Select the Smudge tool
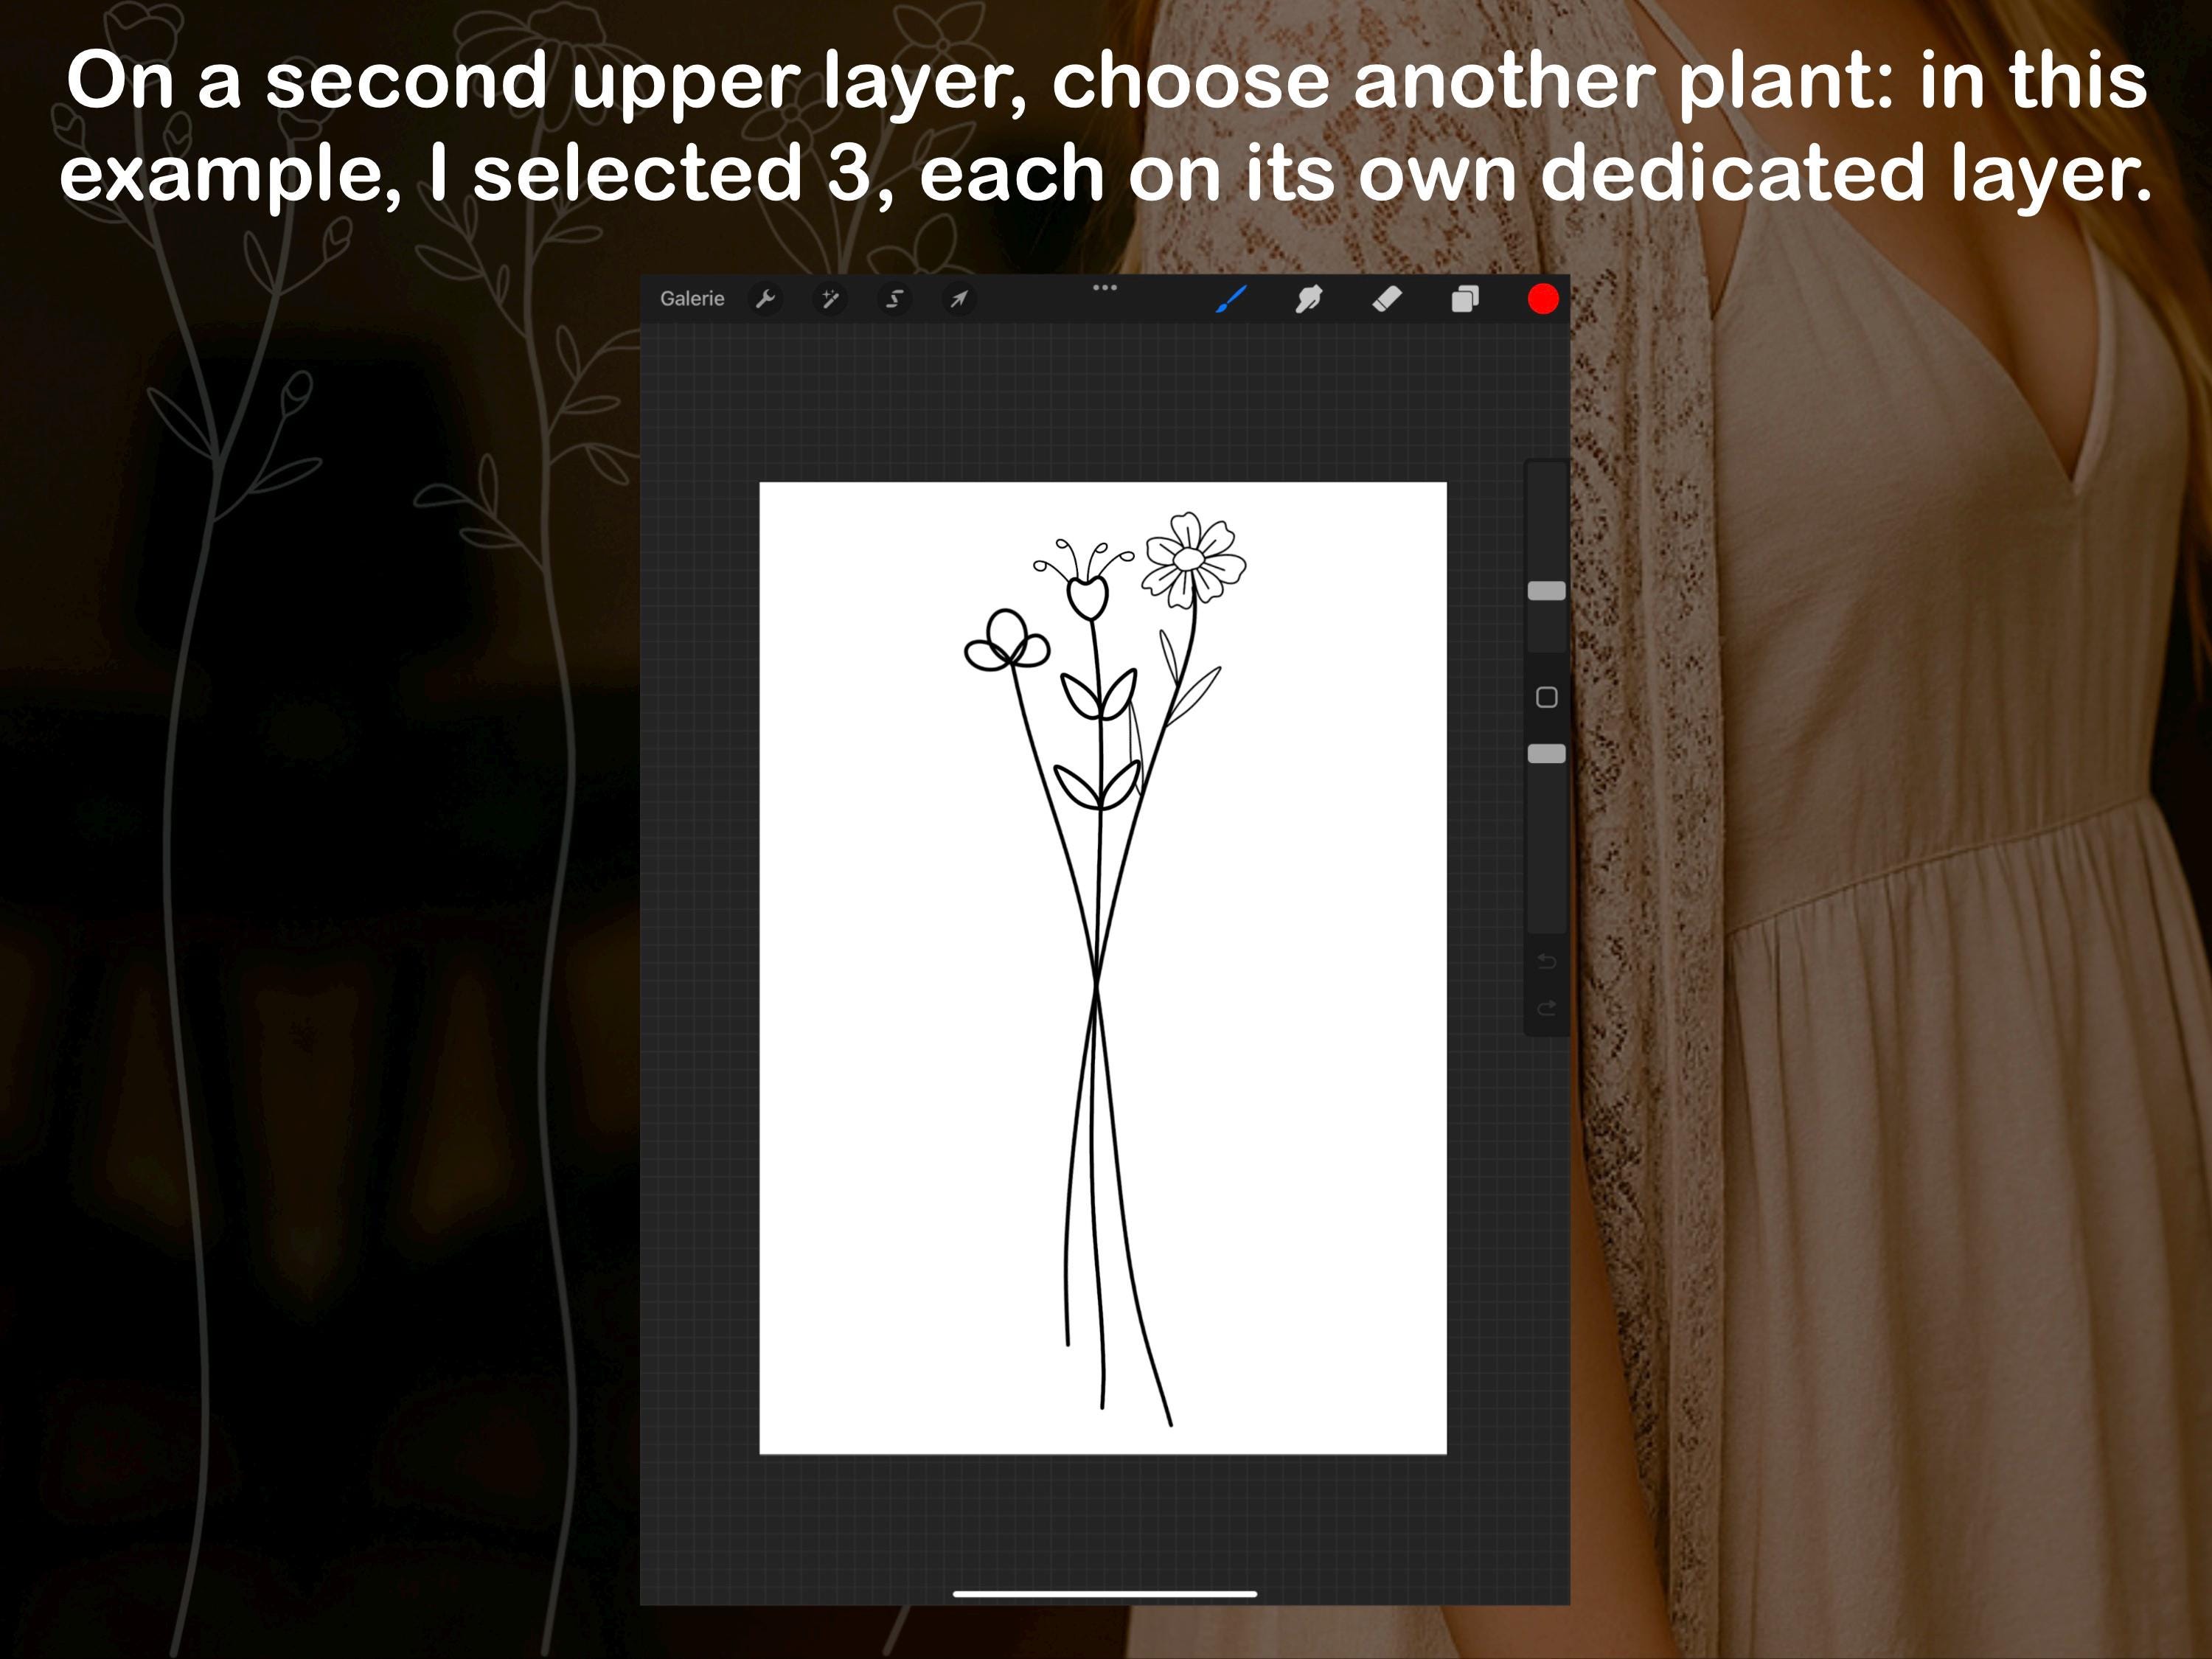 pos(1309,299)
